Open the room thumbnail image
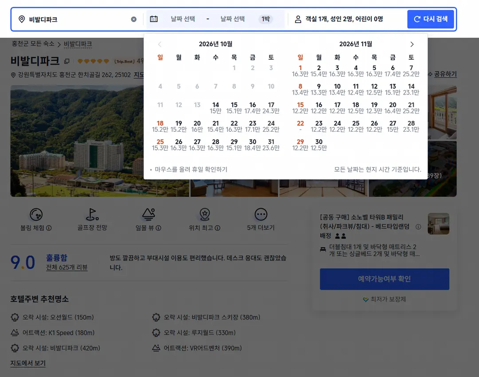The height and width of the screenshot is (377, 479). pyautogui.click(x=438, y=224)
